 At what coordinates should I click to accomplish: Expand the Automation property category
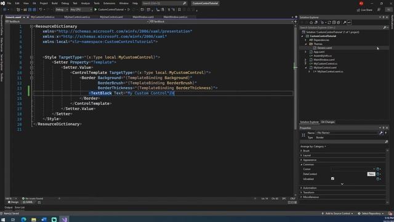click(x=301, y=187)
